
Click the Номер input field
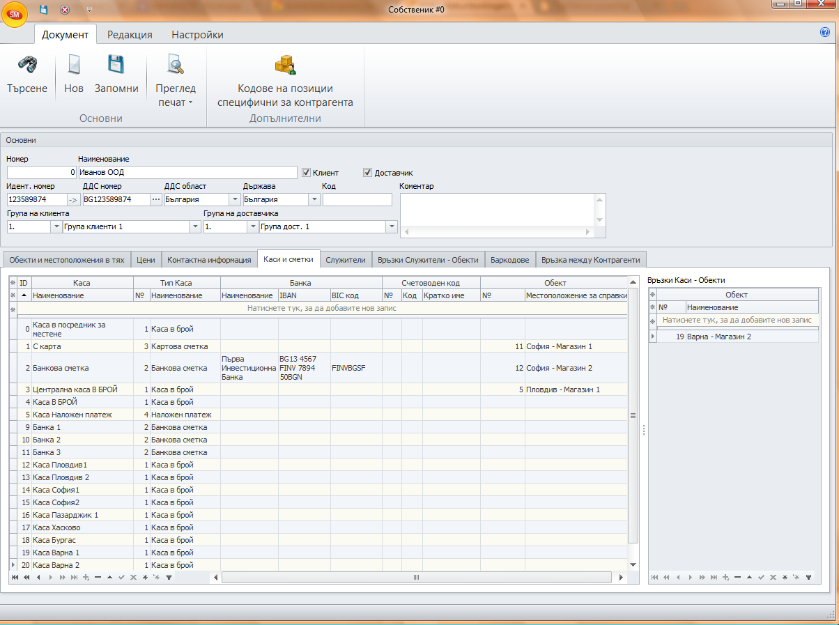[x=41, y=172]
